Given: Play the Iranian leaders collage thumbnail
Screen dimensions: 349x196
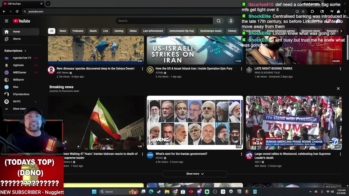Looking at the screenshot, I should [195, 122].
